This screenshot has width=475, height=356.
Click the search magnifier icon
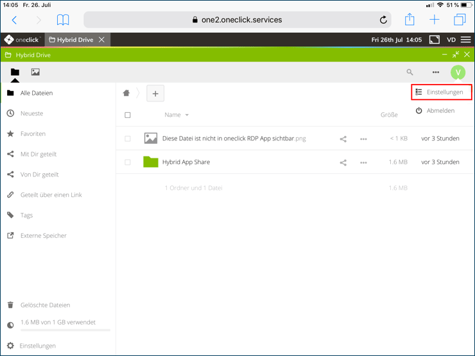tap(410, 72)
